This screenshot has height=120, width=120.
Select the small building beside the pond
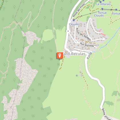click(81, 75)
